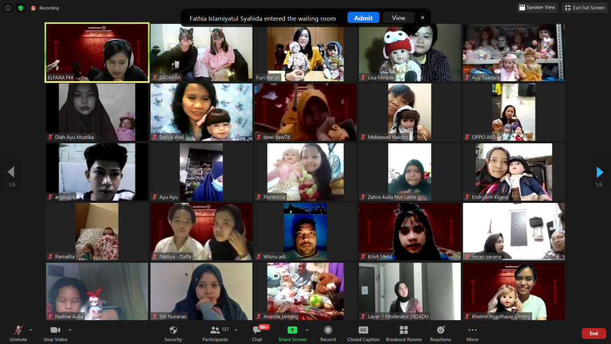Exit Full Screen mode
This screenshot has height=344, width=611.
[x=584, y=7]
